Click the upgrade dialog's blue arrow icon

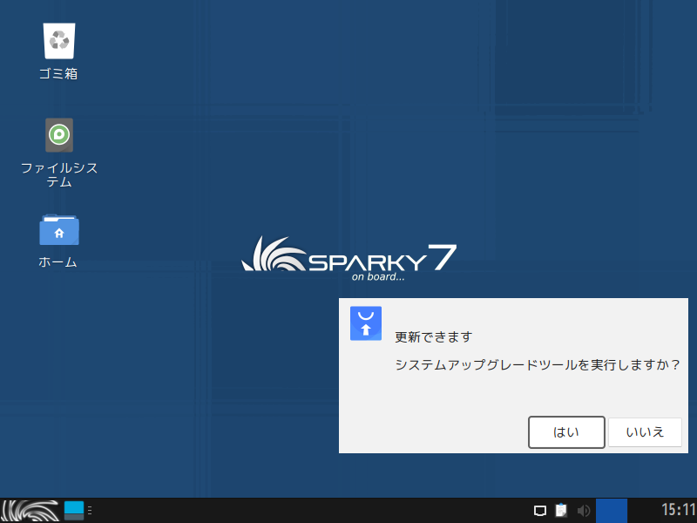[366, 323]
